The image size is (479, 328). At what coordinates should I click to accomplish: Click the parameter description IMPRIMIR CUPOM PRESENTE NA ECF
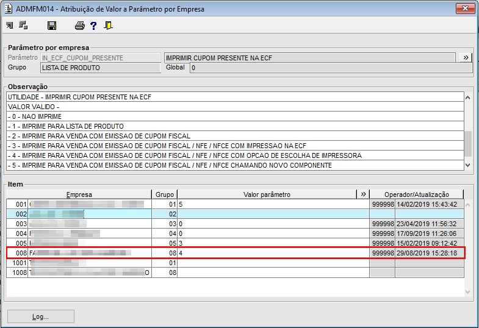pyautogui.click(x=310, y=58)
